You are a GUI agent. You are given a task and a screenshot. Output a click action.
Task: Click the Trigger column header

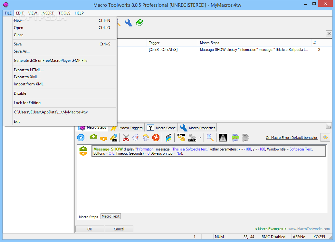[x=172, y=43]
